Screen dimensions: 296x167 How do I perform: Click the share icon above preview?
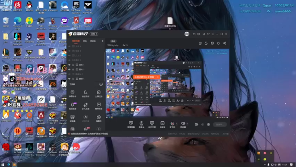pyautogui.click(x=225, y=43)
